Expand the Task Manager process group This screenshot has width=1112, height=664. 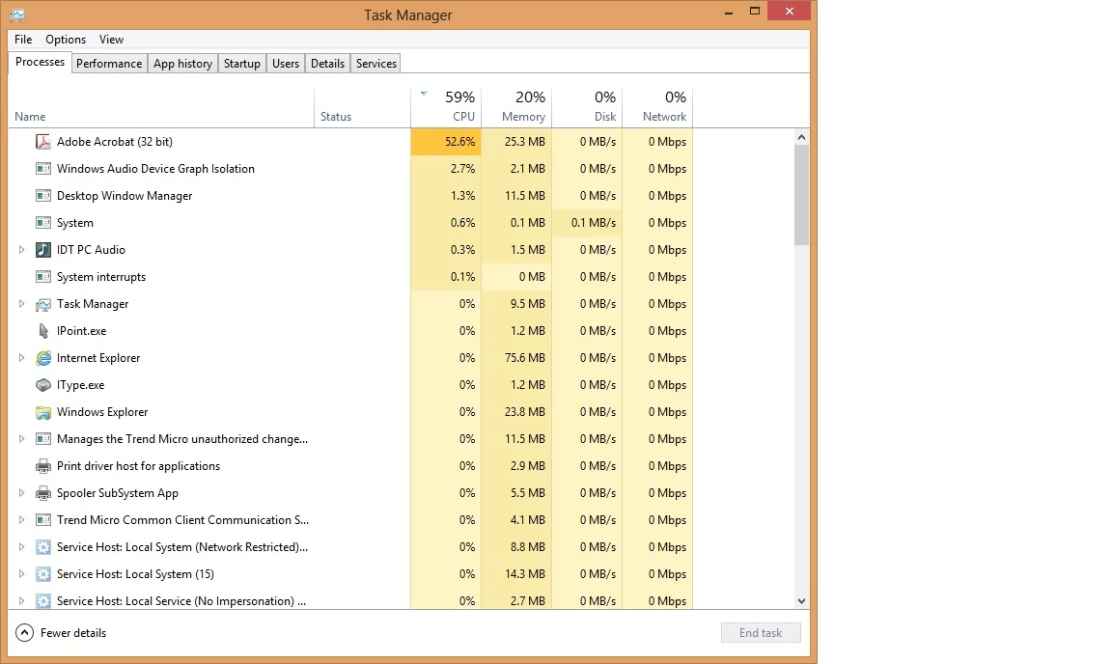[x=21, y=304]
